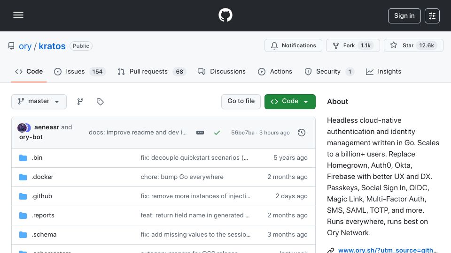Open 'fix: add missing values' commit
This screenshot has width=451, height=253.
(x=195, y=235)
